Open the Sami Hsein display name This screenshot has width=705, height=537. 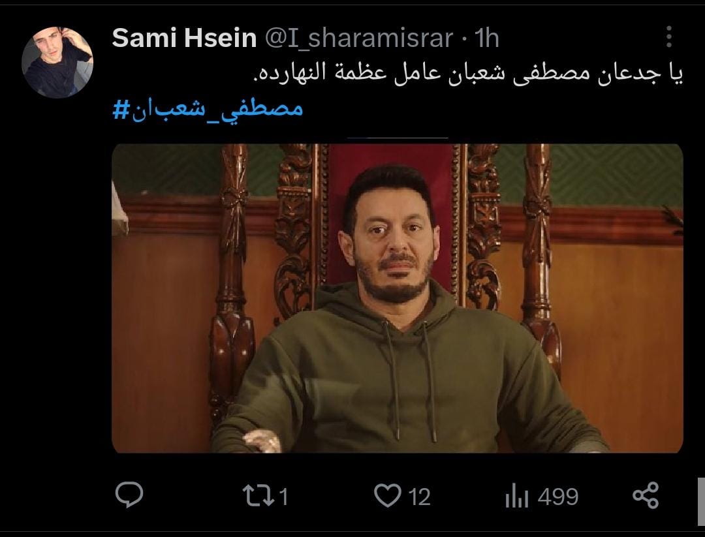pyautogui.click(x=184, y=38)
